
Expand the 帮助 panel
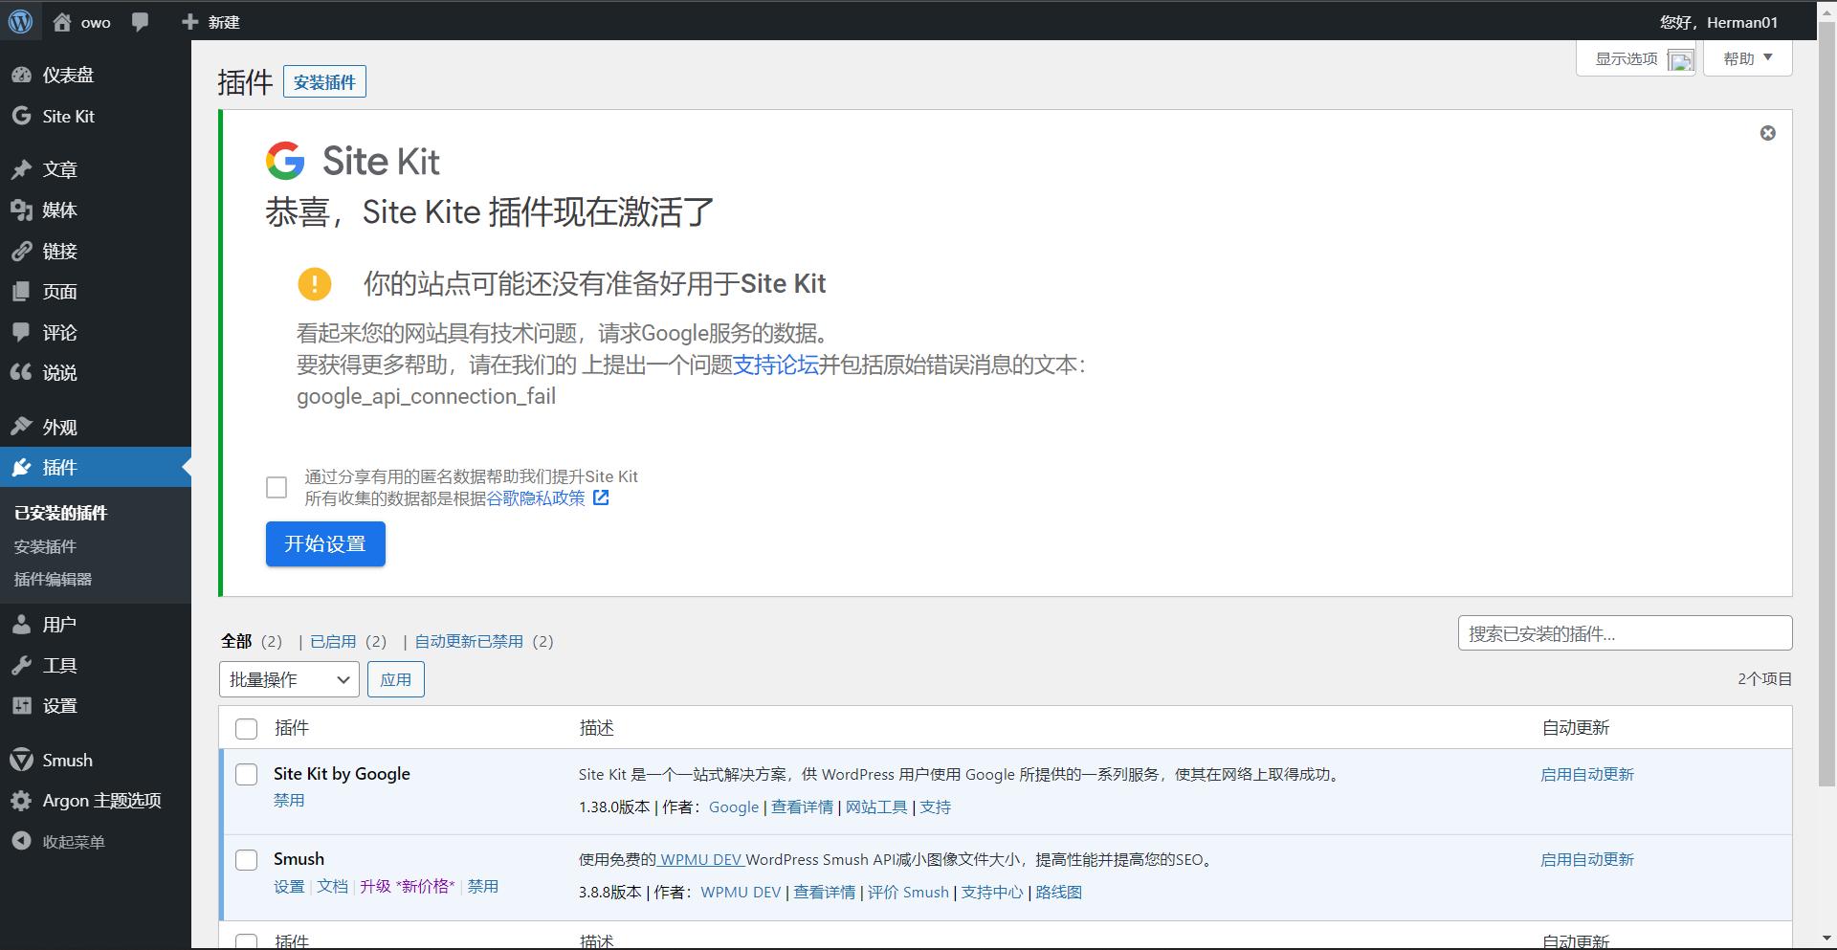coord(1747,57)
